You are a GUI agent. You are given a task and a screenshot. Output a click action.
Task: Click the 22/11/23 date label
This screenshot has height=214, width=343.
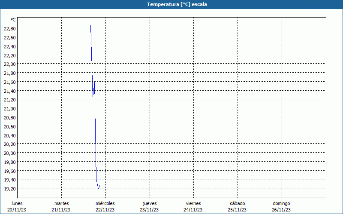tap(105, 210)
